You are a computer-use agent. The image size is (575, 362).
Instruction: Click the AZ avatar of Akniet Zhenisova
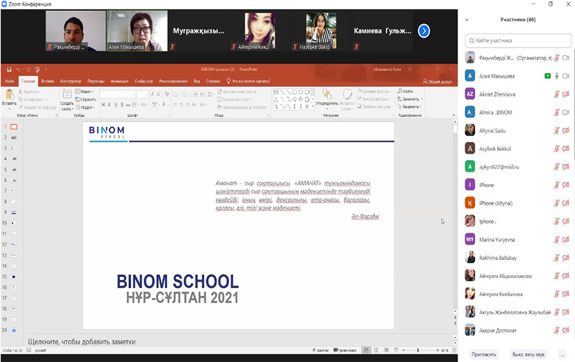click(x=470, y=94)
